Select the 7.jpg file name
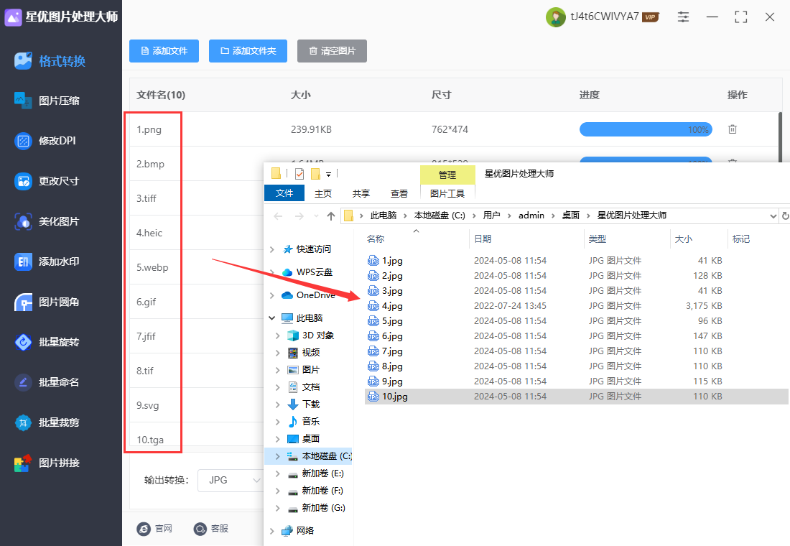Viewport: 790px width, 546px height. coord(392,351)
